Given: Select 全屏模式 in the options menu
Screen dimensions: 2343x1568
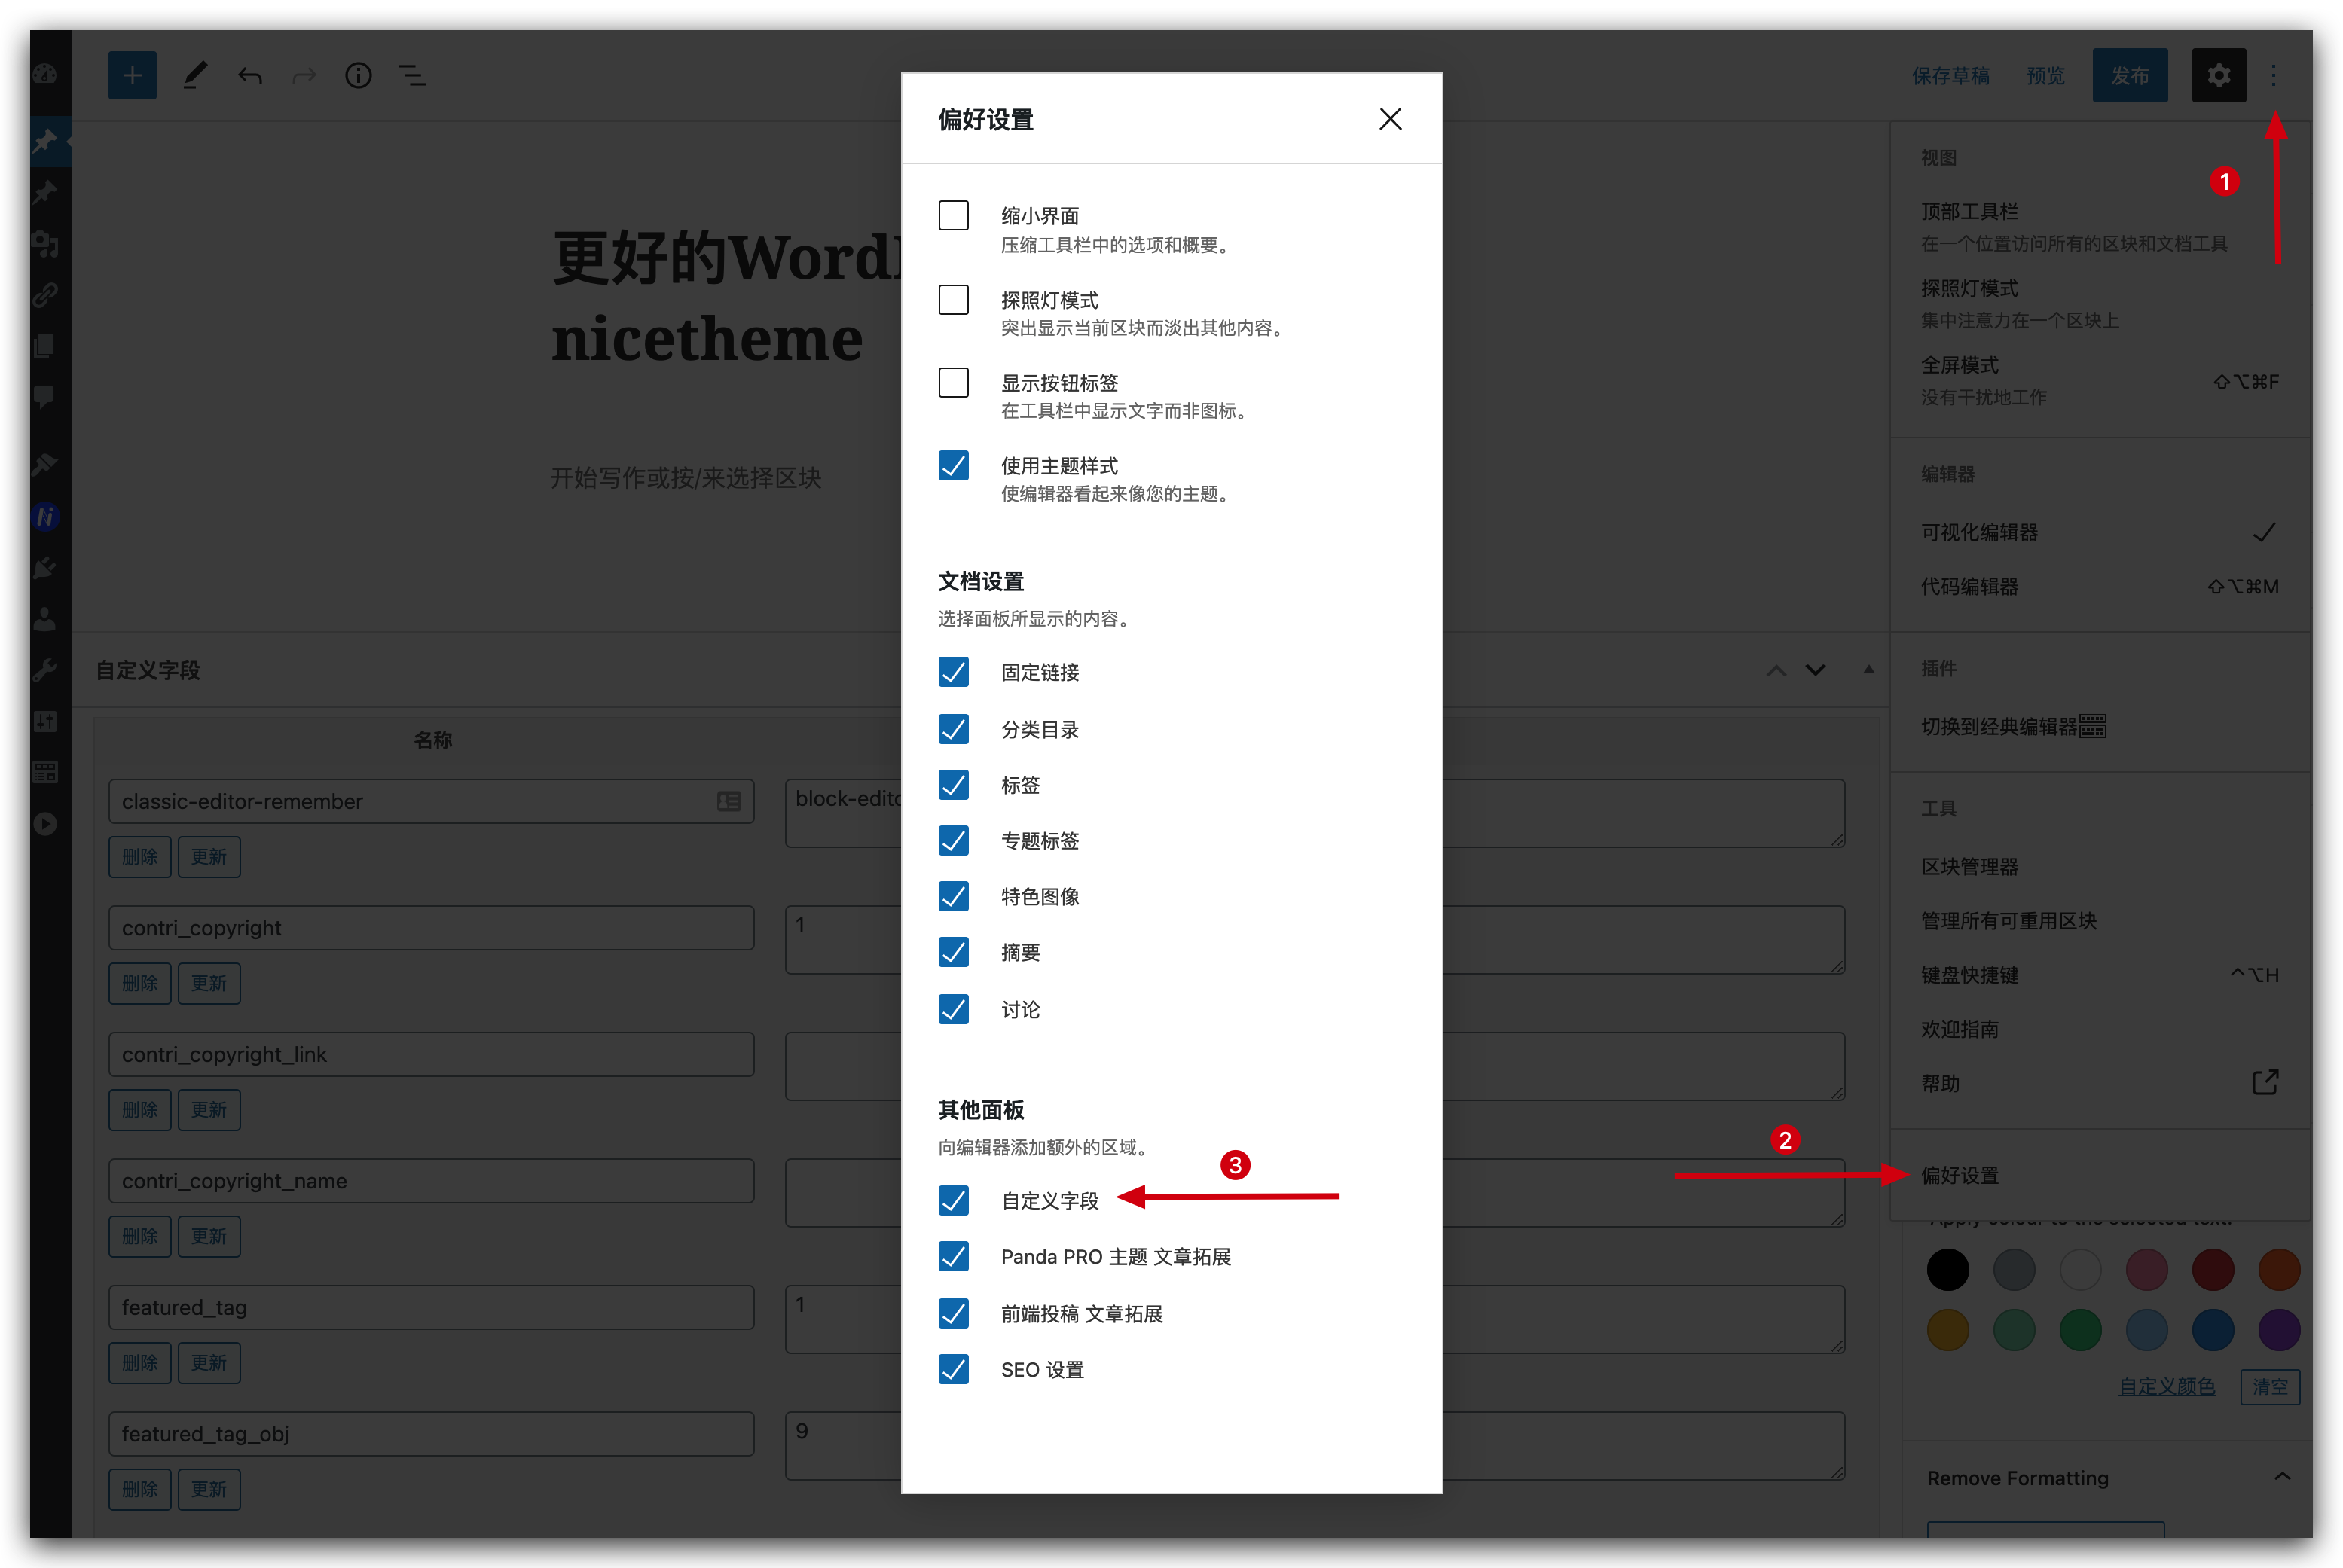Looking at the screenshot, I should tap(2100, 381).
